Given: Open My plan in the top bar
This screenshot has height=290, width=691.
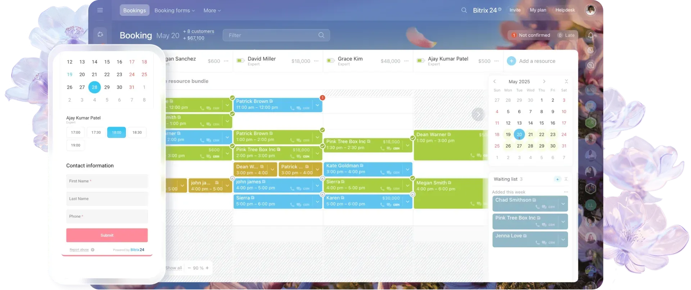Looking at the screenshot, I should (538, 10).
